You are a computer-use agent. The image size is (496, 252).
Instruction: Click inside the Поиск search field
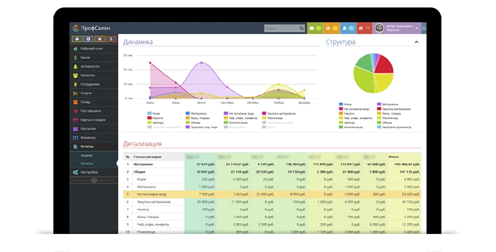point(278,28)
